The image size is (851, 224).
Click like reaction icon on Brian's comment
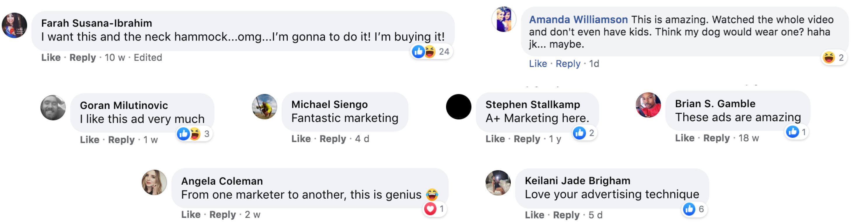point(792,132)
